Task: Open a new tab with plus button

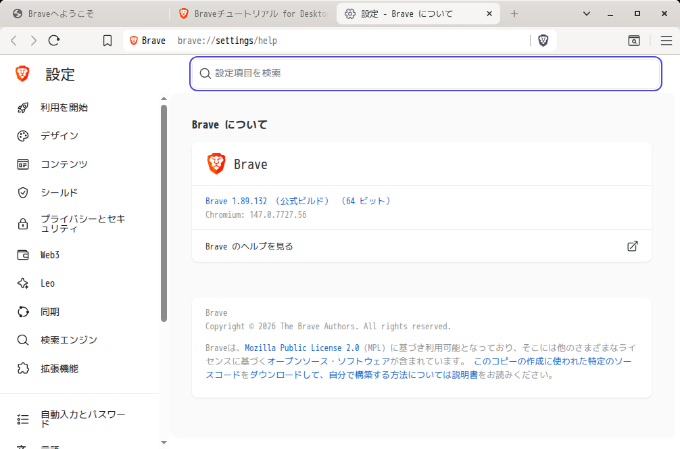Action: [x=514, y=14]
